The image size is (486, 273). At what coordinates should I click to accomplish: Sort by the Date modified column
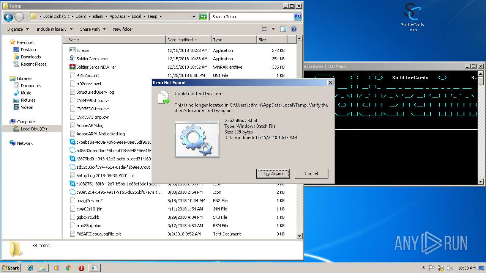[x=188, y=40]
